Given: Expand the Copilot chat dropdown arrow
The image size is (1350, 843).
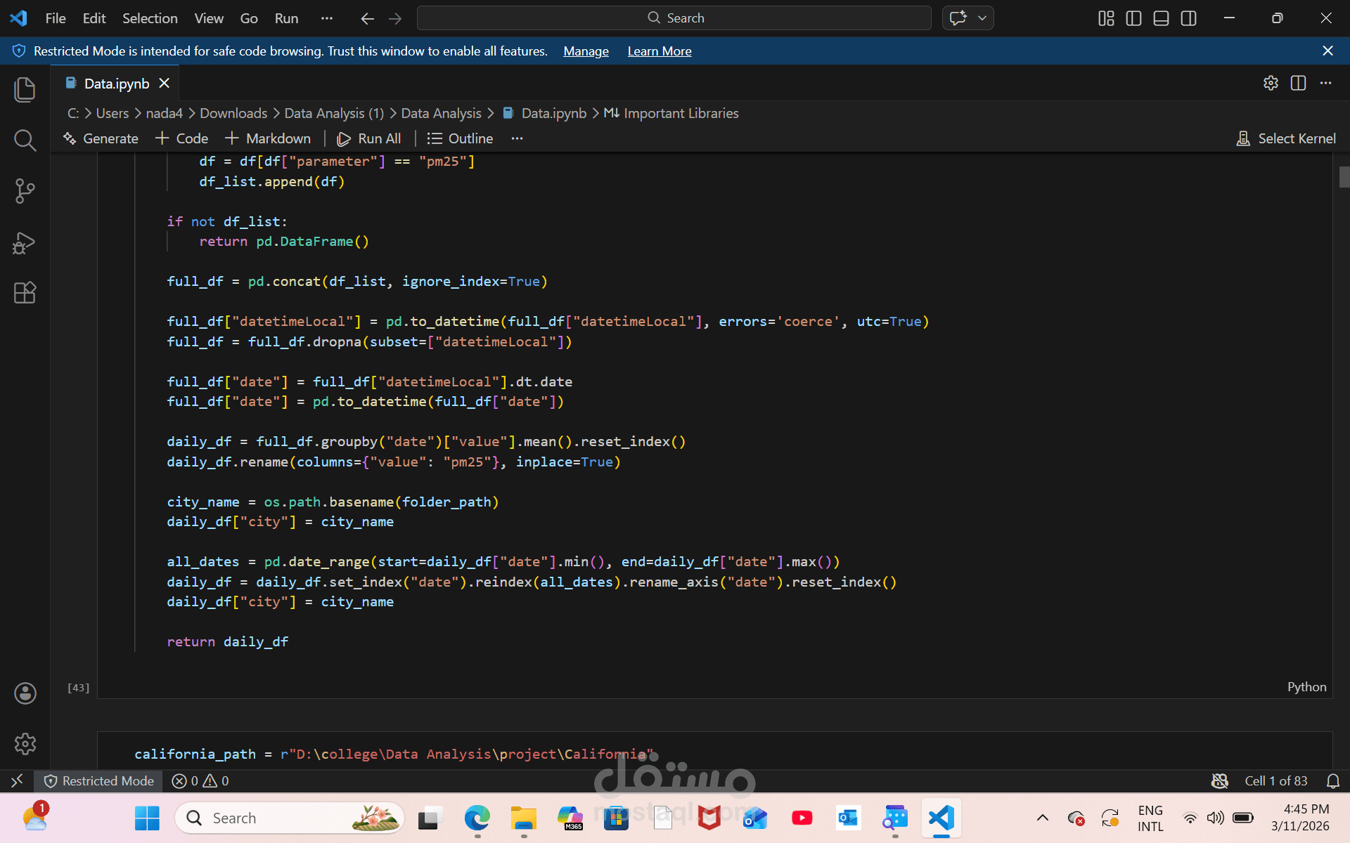Looking at the screenshot, I should 982,18.
